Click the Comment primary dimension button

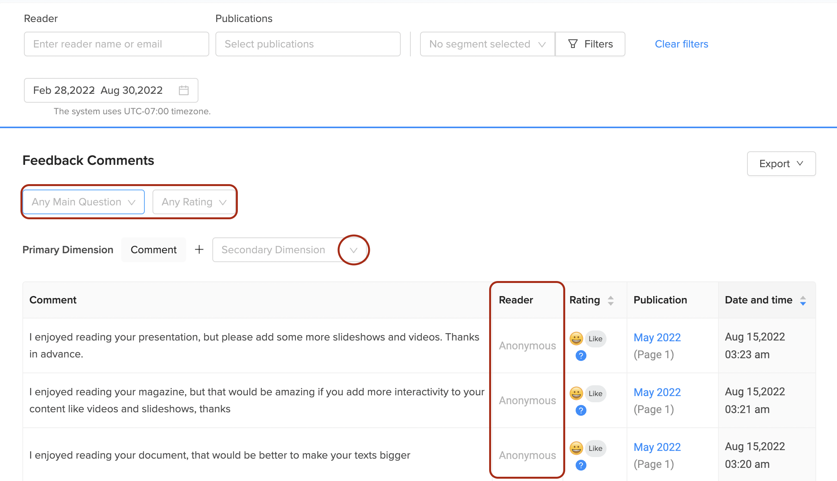click(x=153, y=250)
